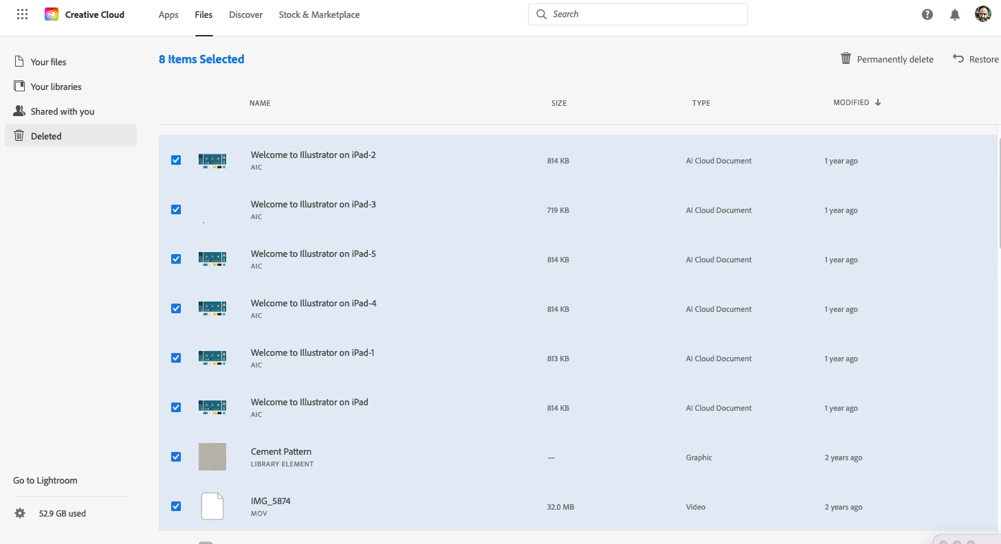This screenshot has width=1001, height=544.
Task: Open the apps grid launcher icon
Action: click(x=22, y=14)
